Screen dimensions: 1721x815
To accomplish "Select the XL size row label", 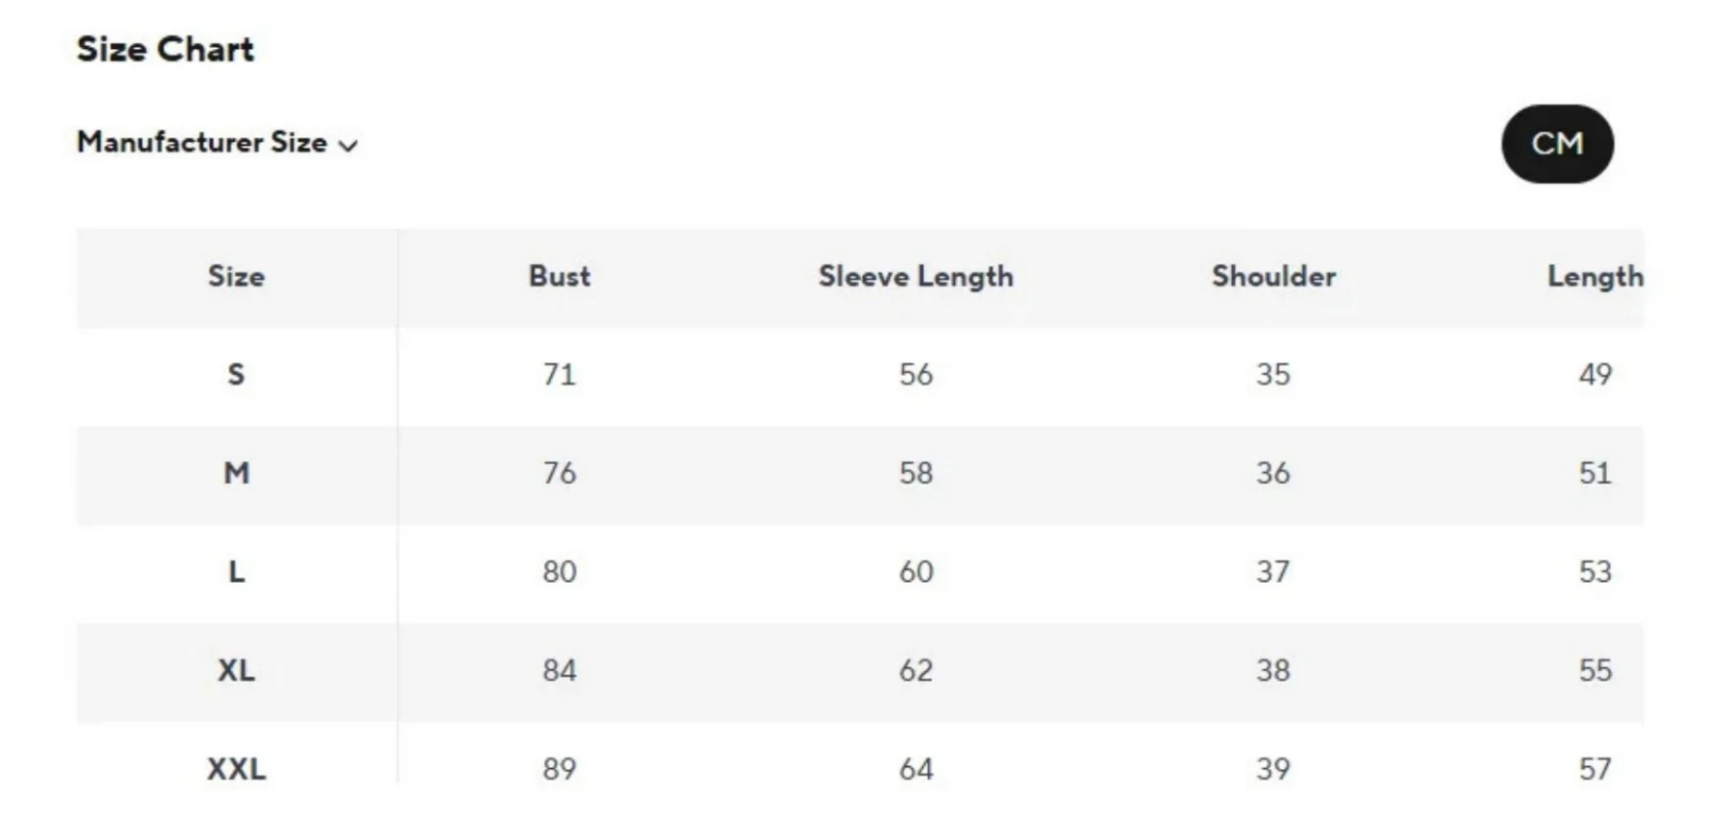I will 236,670.
